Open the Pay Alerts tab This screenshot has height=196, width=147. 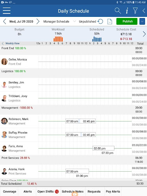pyautogui.click(x=113, y=191)
